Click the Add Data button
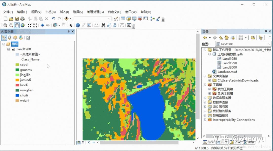 [x=67, y=19]
